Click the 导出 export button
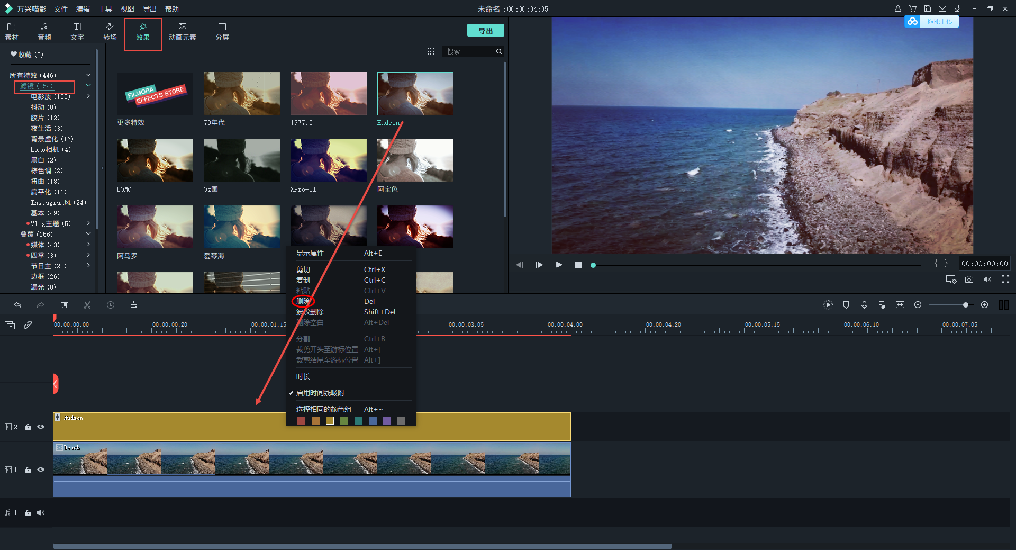Viewport: 1016px width, 550px height. tap(485, 31)
